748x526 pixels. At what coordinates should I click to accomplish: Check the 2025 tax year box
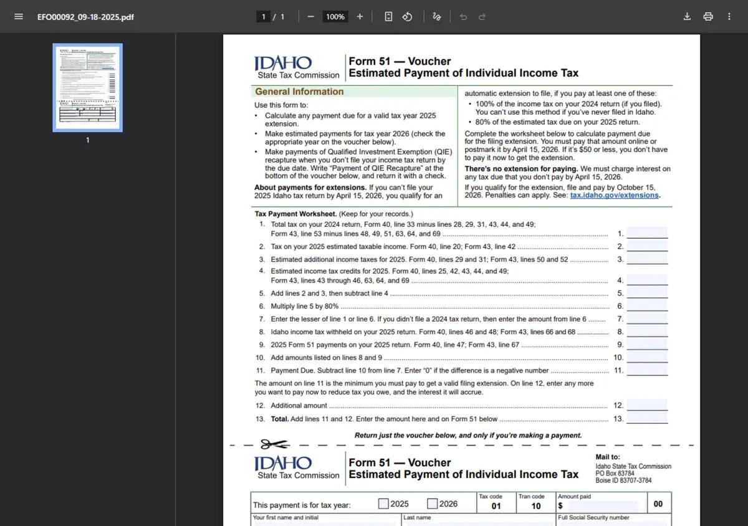pyautogui.click(x=383, y=504)
